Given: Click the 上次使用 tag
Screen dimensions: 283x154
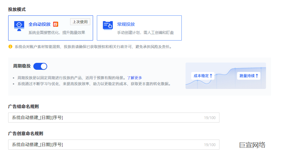Looking at the screenshot, I should click(x=80, y=22).
